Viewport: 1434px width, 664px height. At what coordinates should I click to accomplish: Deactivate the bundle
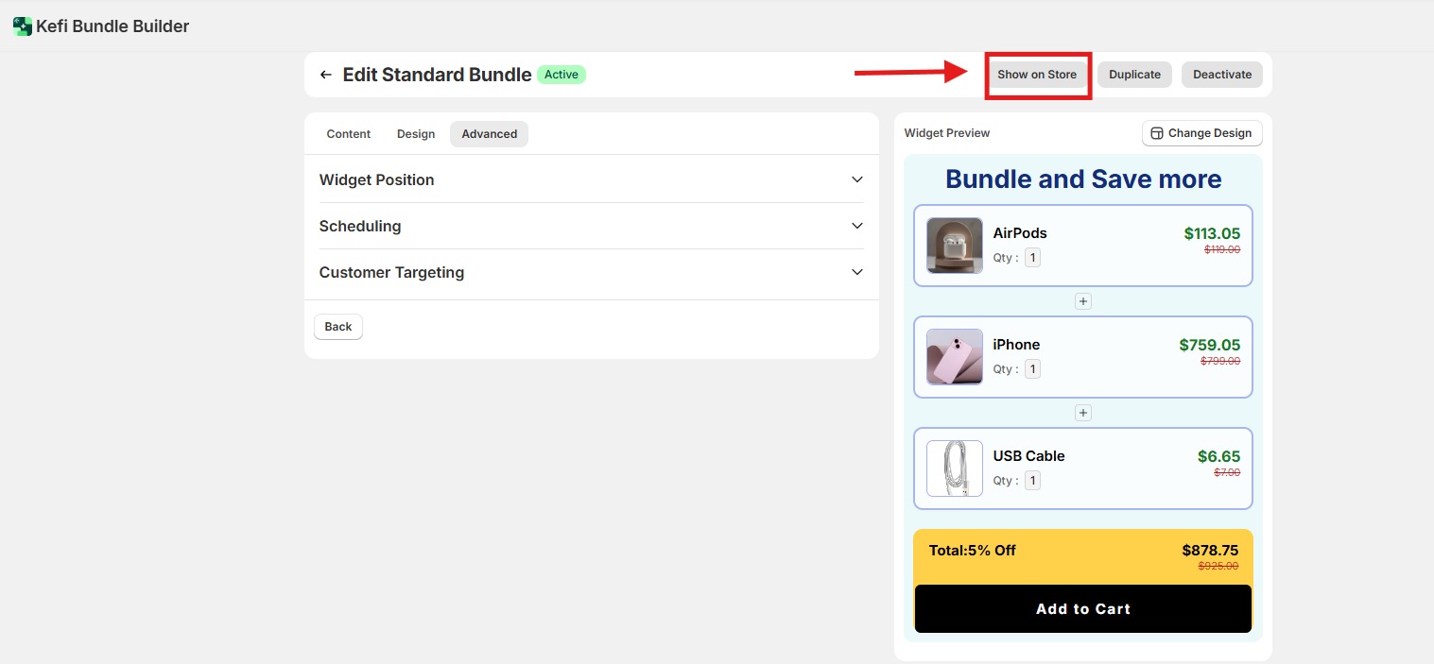(1221, 75)
